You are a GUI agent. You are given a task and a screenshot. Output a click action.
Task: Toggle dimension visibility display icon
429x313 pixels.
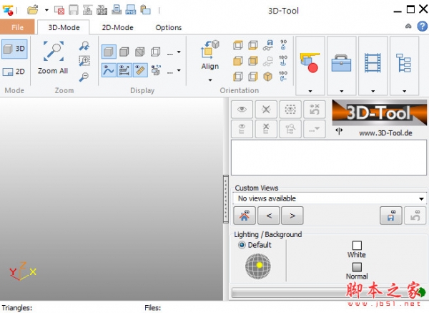coord(124,70)
